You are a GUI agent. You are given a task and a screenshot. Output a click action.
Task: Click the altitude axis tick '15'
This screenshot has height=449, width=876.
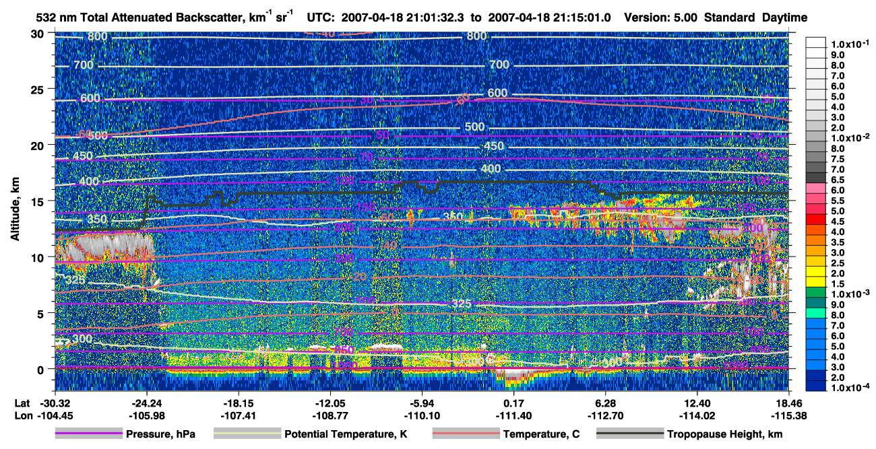tap(38, 201)
